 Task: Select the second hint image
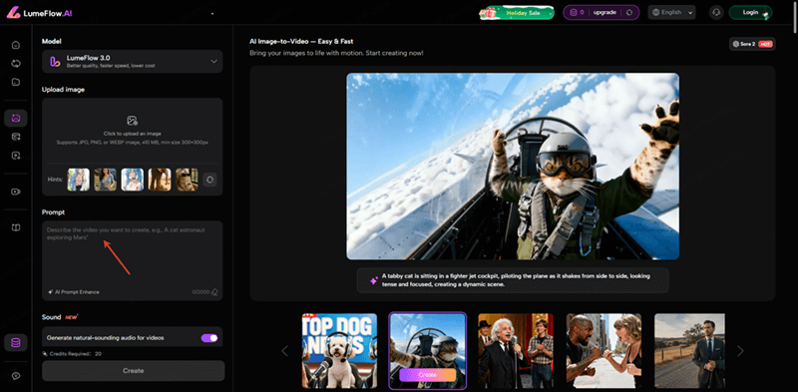[x=106, y=180]
